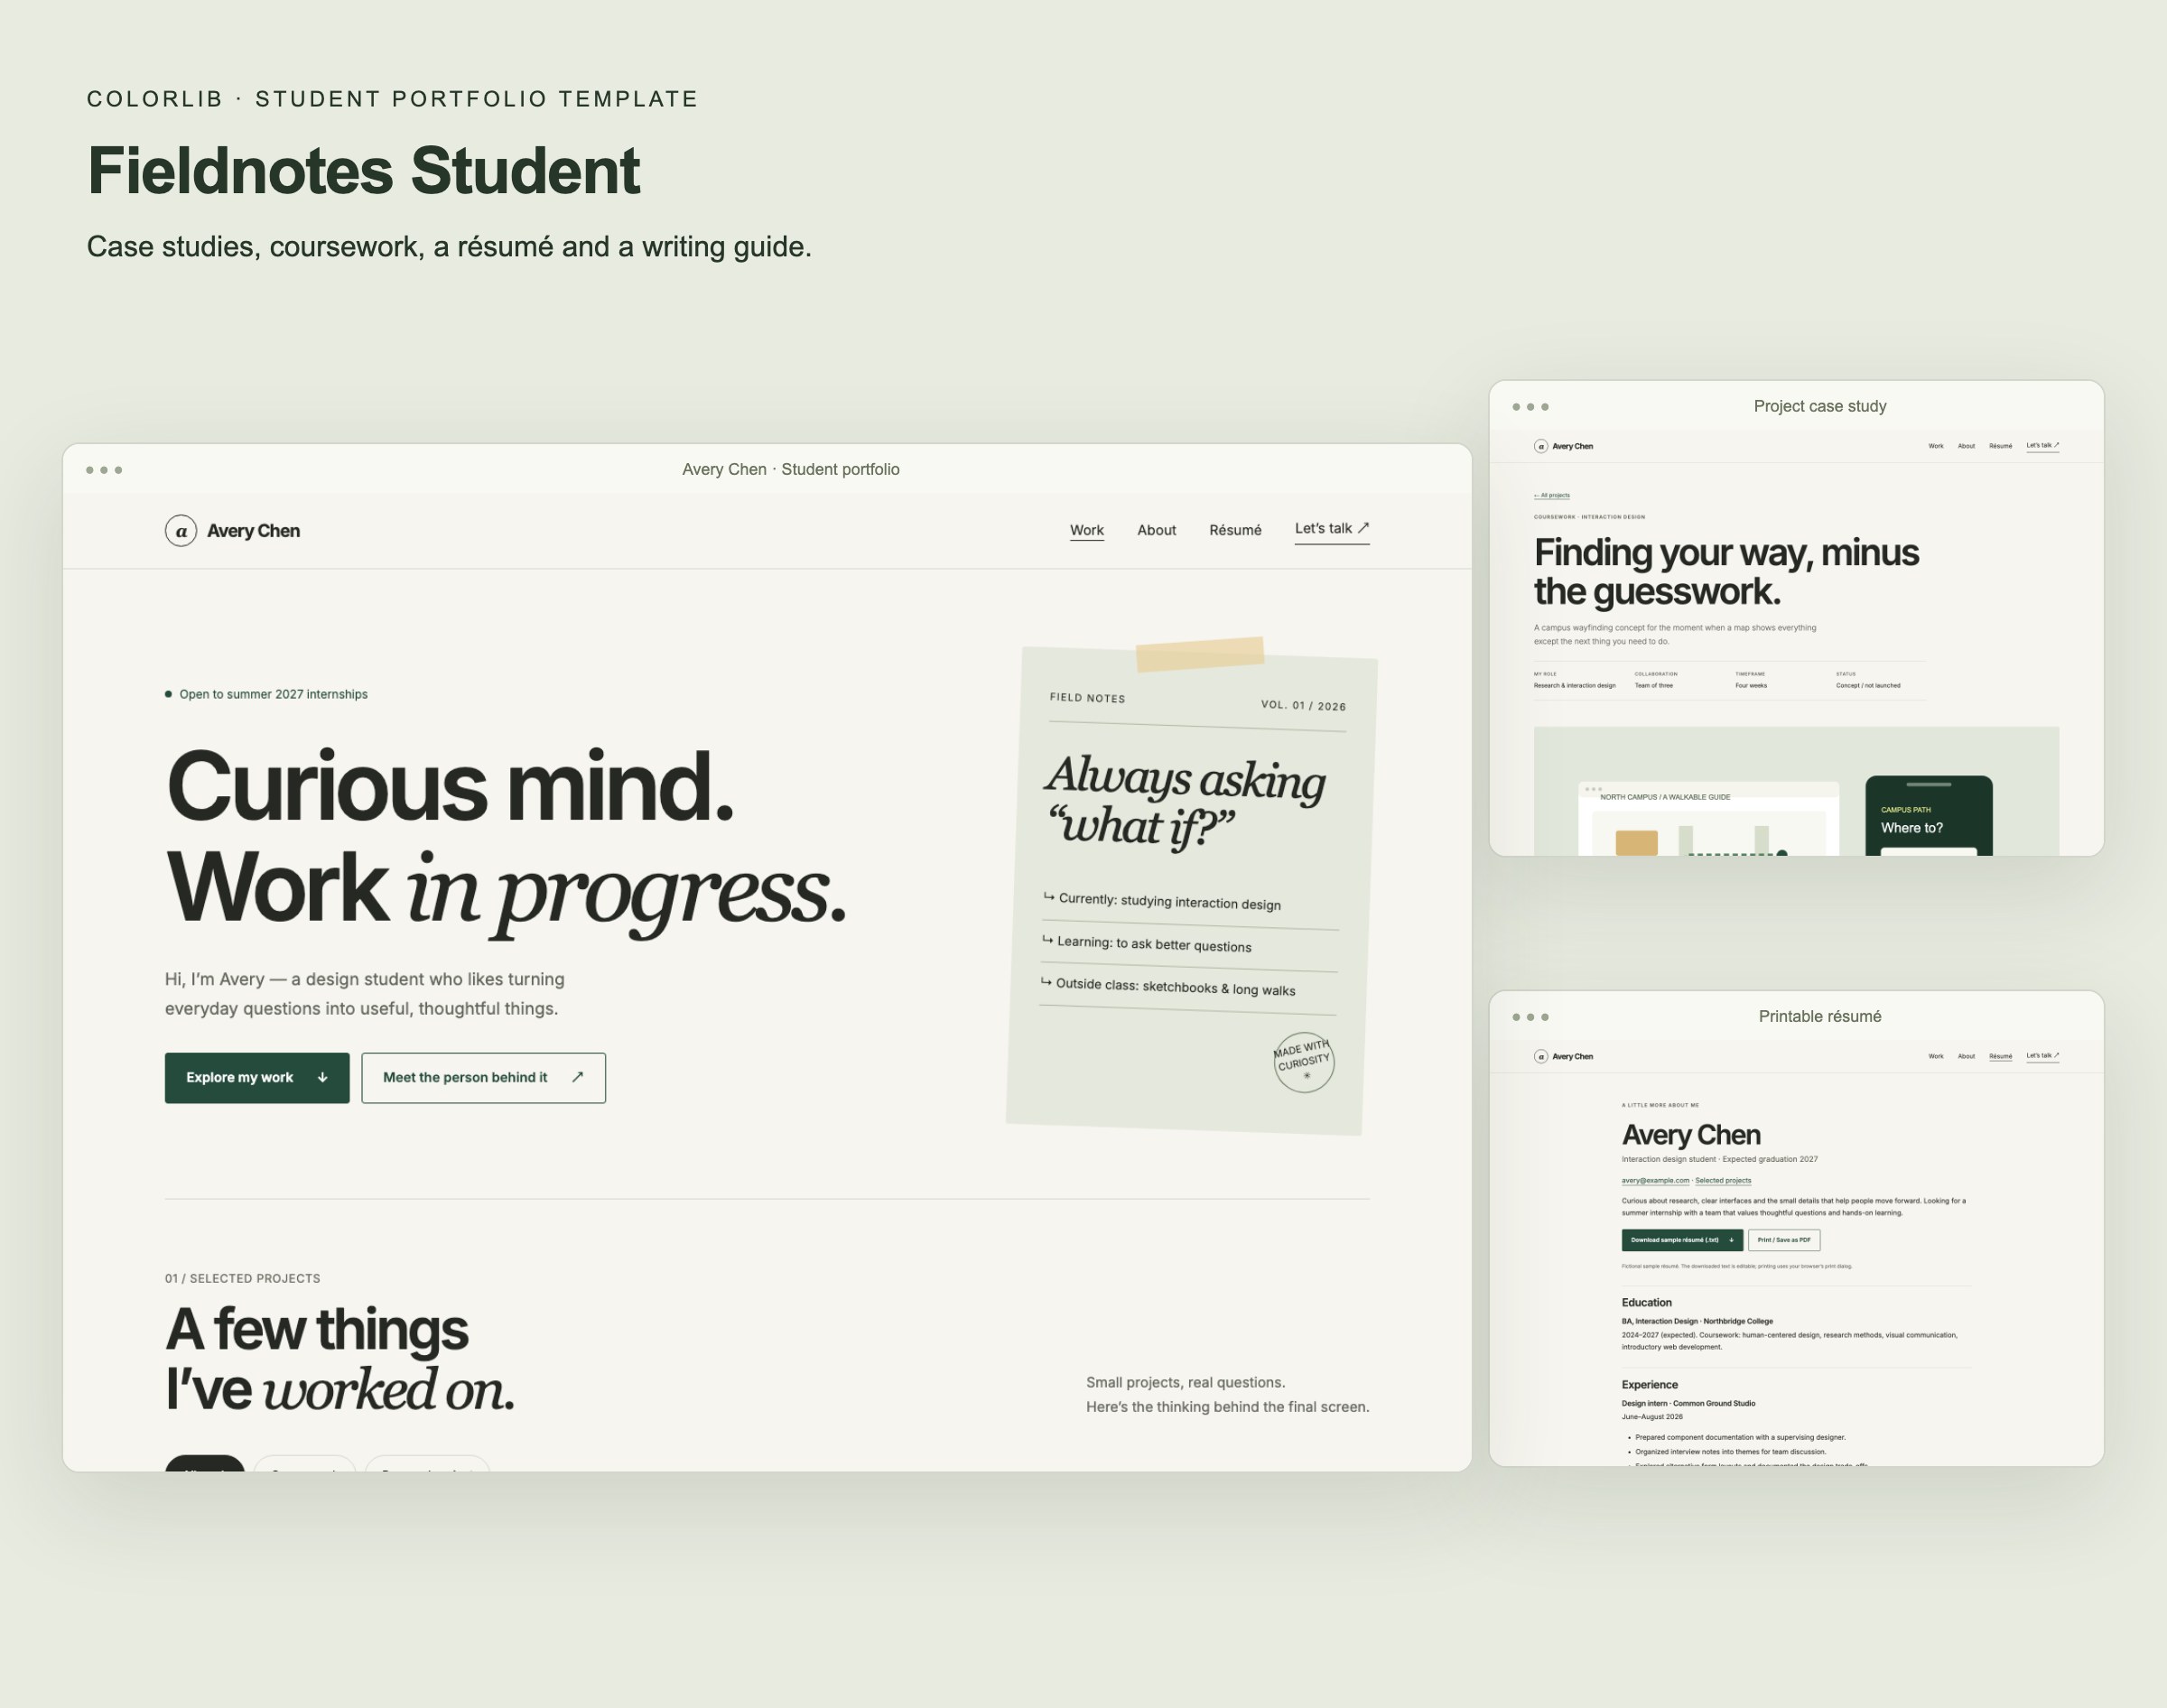Click the diagonal arrow in Meet the person button
Image resolution: width=2167 pixels, height=1708 pixels.
coord(577,1077)
